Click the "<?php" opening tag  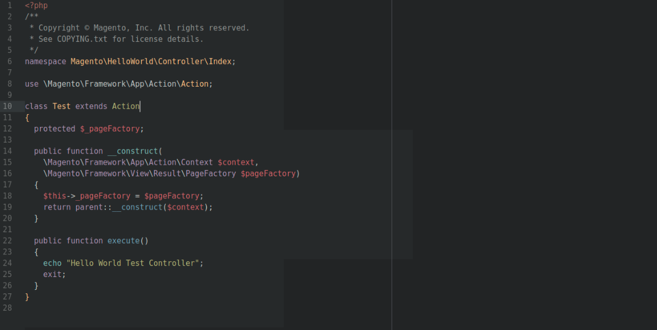37,5
